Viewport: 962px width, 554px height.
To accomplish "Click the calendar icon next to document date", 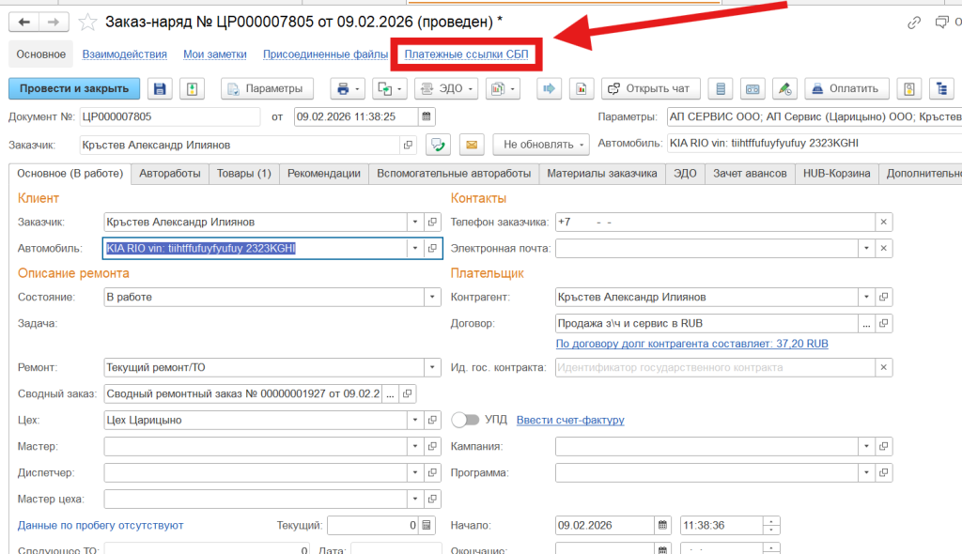I will [x=427, y=116].
